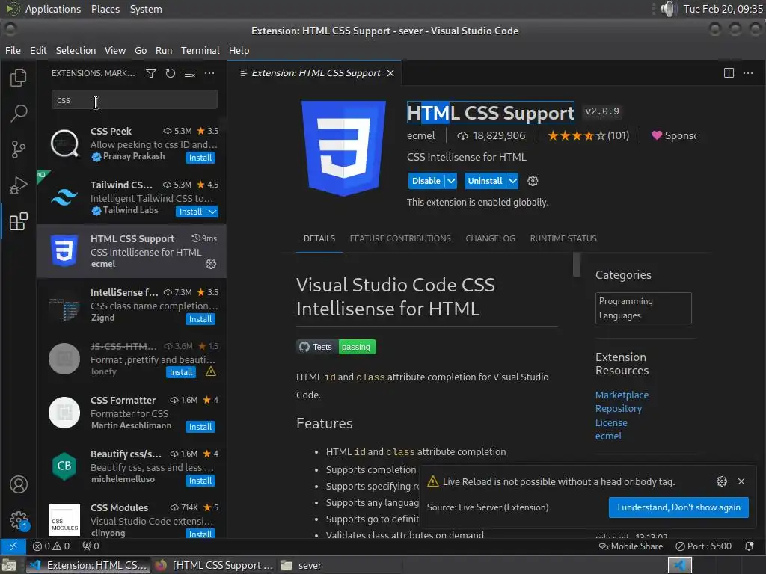Select the CSS Modules extension entry
The height and width of the screenshot is (574, 766).
point(132,520)
